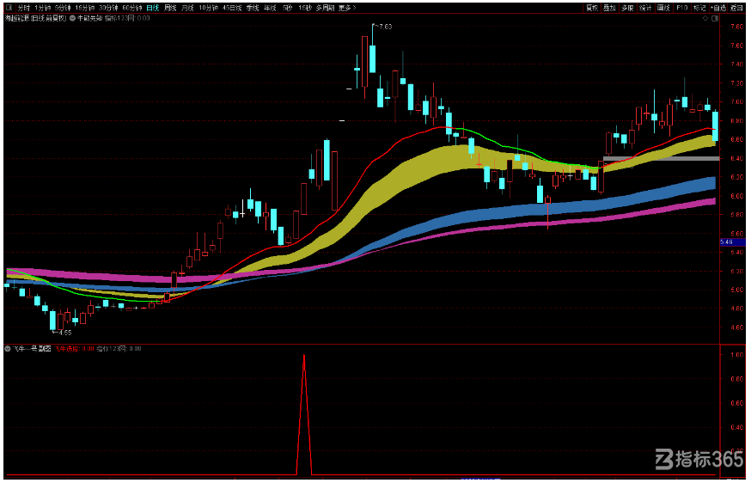The image size is (751, 483).
Task: Switch to 15分钟 timeframe
Action: (85, 8)
